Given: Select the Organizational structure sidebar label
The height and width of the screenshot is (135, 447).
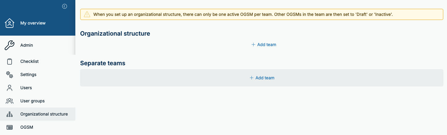Looking at the screenshot, I should [44, 114].
